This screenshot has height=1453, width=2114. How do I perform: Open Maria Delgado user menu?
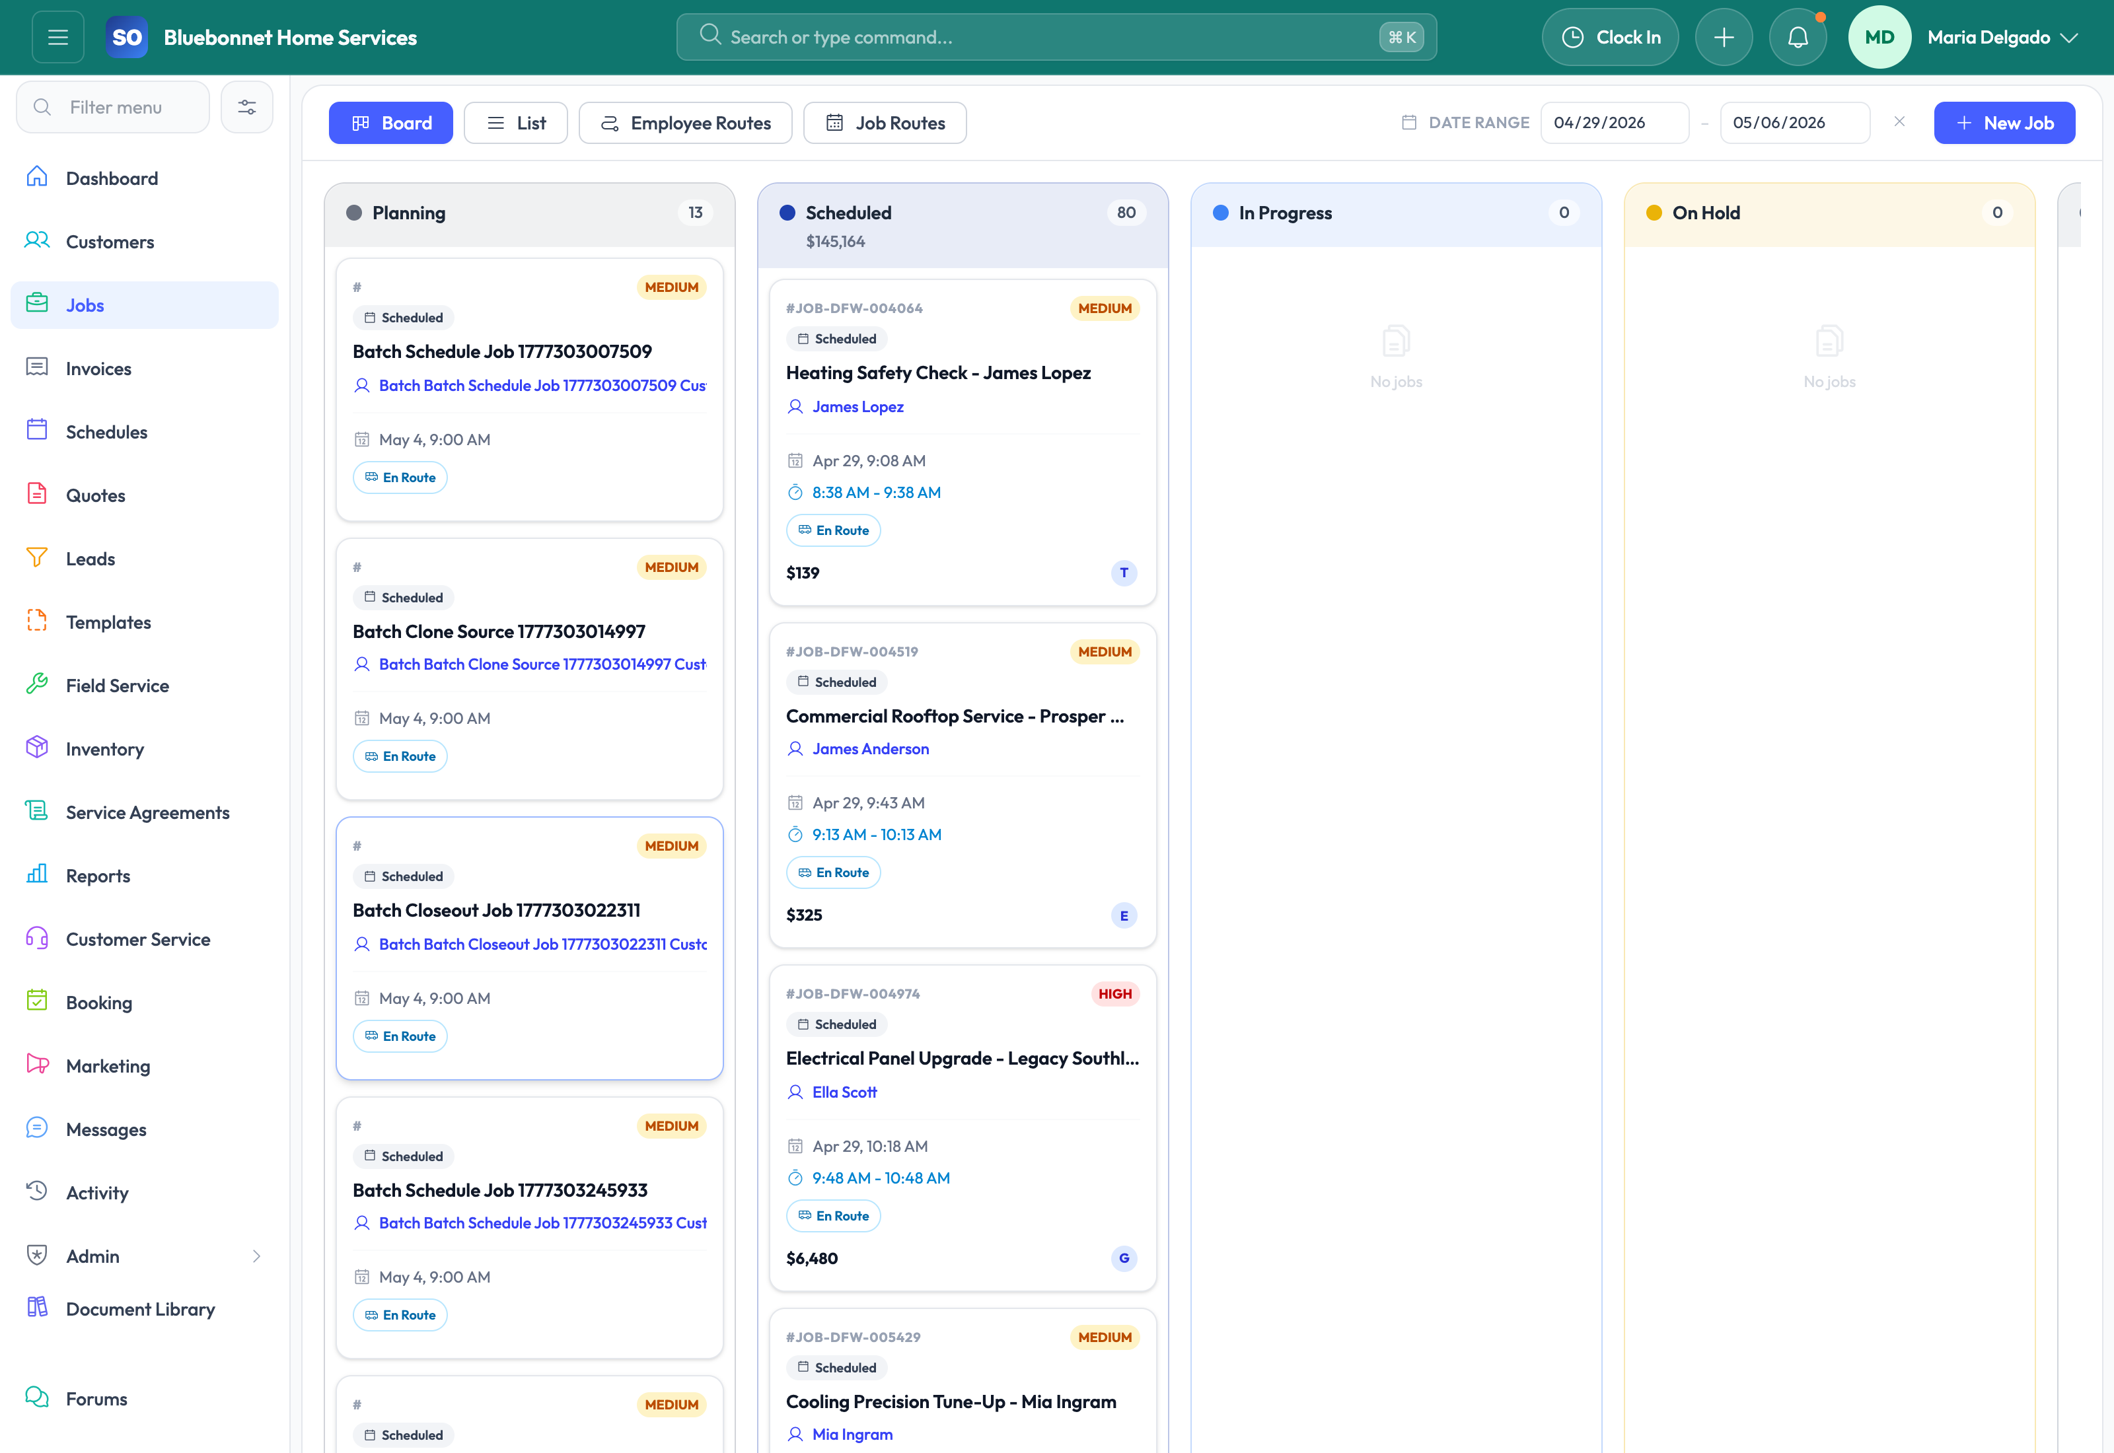[x=1964, y=38]
